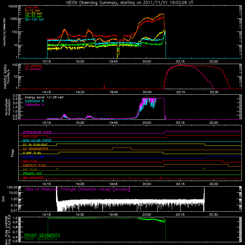Click the PARTICLE_FLAG flag label
This screenshot has height=245, width=245.
pyautogui.click(x=34, y=165)
